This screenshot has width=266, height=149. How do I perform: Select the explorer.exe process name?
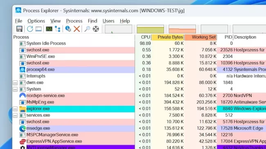tap(38, 109)
